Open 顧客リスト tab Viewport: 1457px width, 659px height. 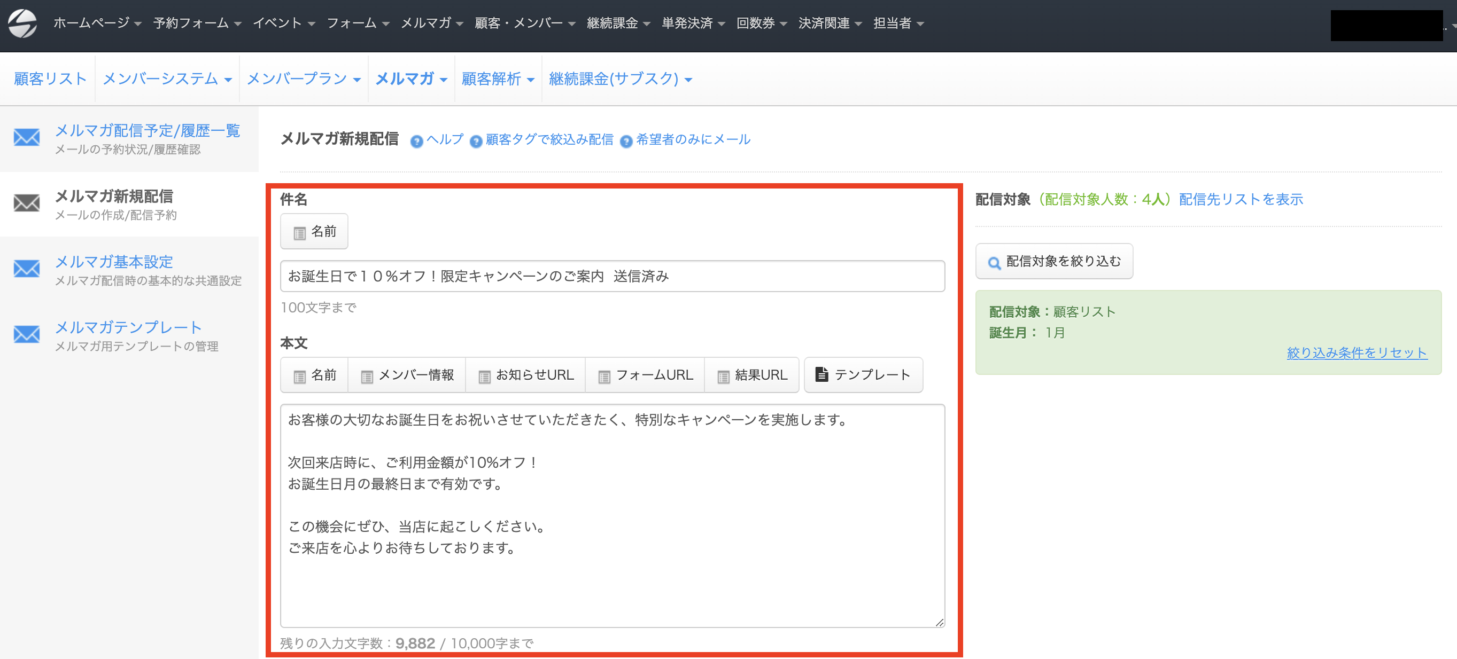point(50,79)
